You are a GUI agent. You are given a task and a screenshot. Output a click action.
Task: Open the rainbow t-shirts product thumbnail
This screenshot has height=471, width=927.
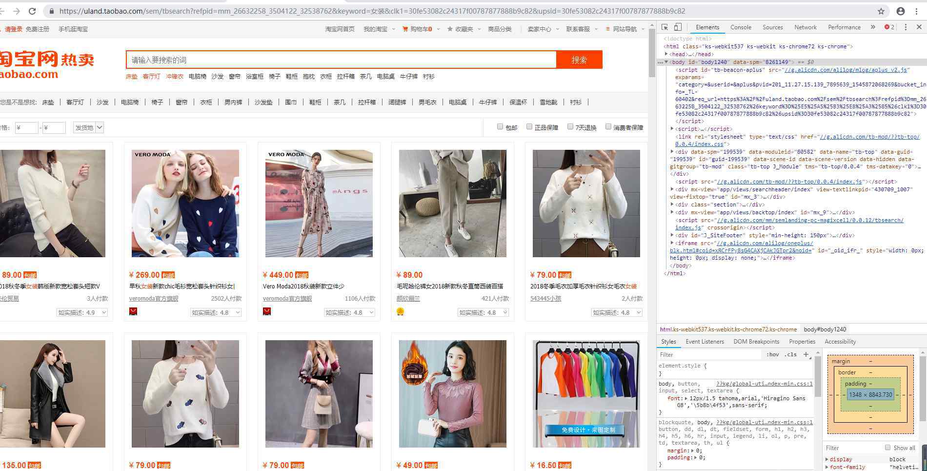pyautogui.click(x=586, y=394)
